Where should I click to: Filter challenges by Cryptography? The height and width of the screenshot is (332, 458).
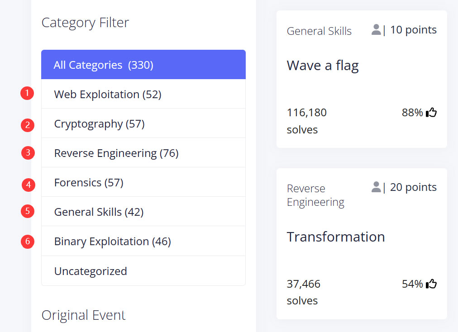click(x=99, y=123)
